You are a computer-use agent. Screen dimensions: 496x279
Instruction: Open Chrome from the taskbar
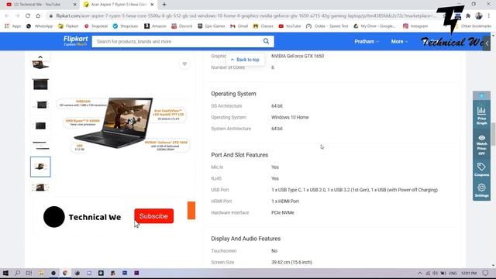[x=65, y=273]
